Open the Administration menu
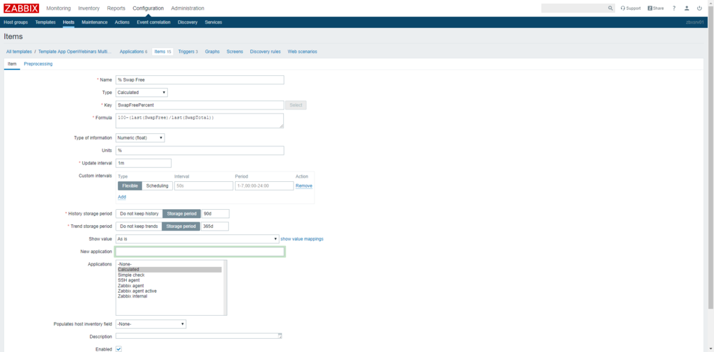 [188, 8]
